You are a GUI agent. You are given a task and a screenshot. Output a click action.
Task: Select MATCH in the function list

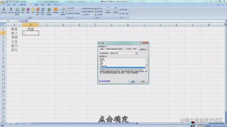point(102,59)
